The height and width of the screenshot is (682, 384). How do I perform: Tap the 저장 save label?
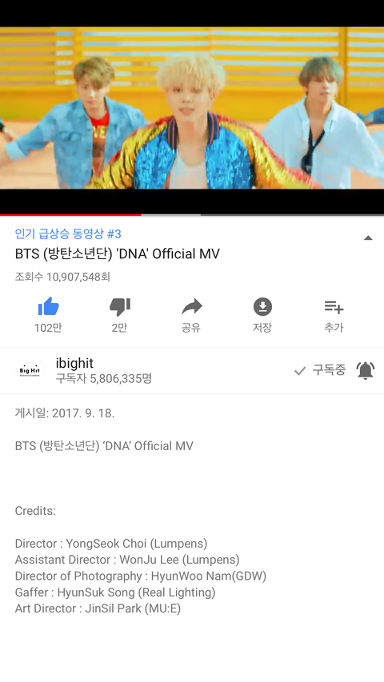[x=262, y=328]
